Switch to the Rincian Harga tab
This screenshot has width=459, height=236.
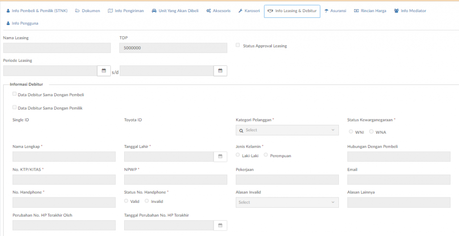[370, 11]
